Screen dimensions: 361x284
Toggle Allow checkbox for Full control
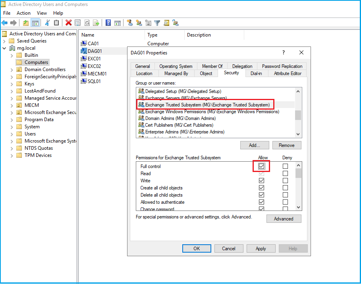pyautogui.click(x=261, y=166)
